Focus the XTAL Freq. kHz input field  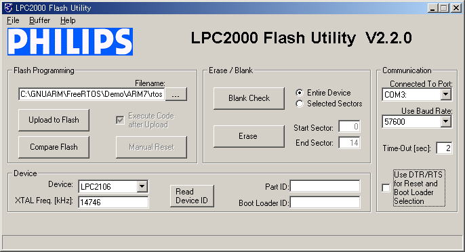[113, 202]
